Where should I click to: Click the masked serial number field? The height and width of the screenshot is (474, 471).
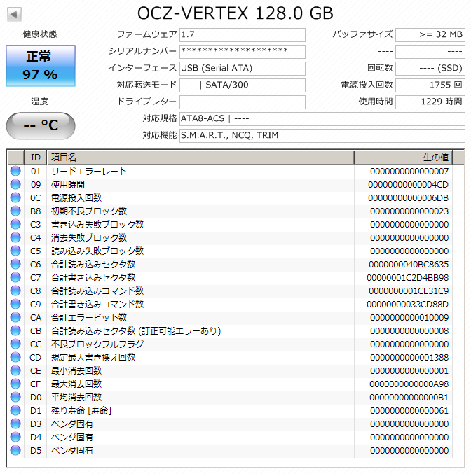click(x=243, y=52)
